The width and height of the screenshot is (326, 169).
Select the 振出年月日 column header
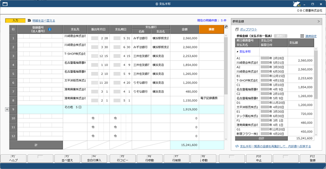pyautogui.click(x=99, y=30)
